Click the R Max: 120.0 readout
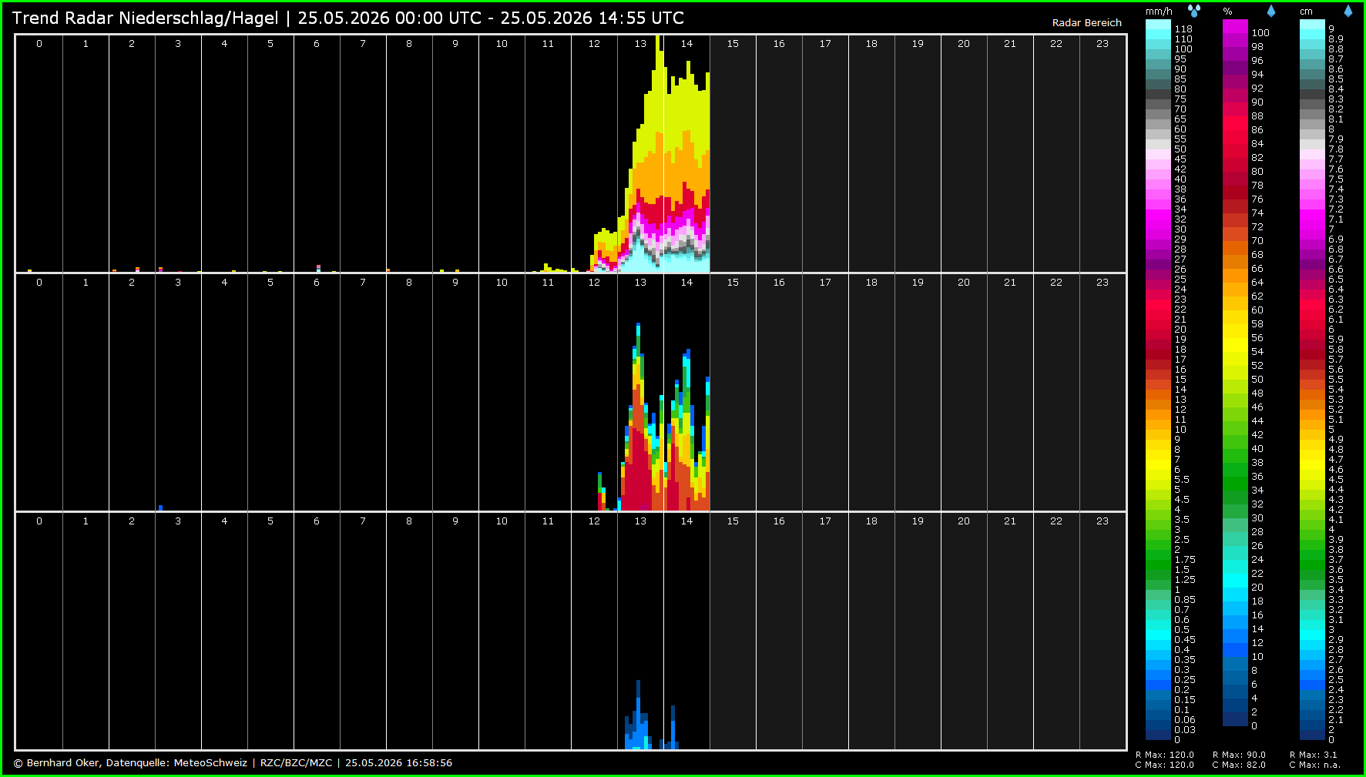The image size is (1366, 777). click(1165, 755)
